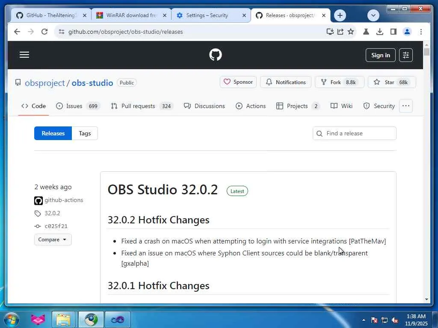Click the Action Center flag tray icon
The height and width of the screenshot is (328, 438).
pyautogui.click(x=374, y=320)
